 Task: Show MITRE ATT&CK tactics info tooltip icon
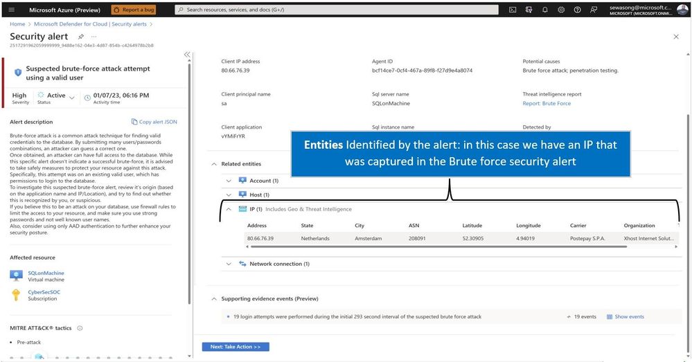pos(80,328)
